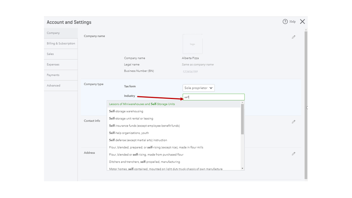Open the Billing & Subscription tab
Viewport: 352px width, 198px height.
[x=61, y=44]
